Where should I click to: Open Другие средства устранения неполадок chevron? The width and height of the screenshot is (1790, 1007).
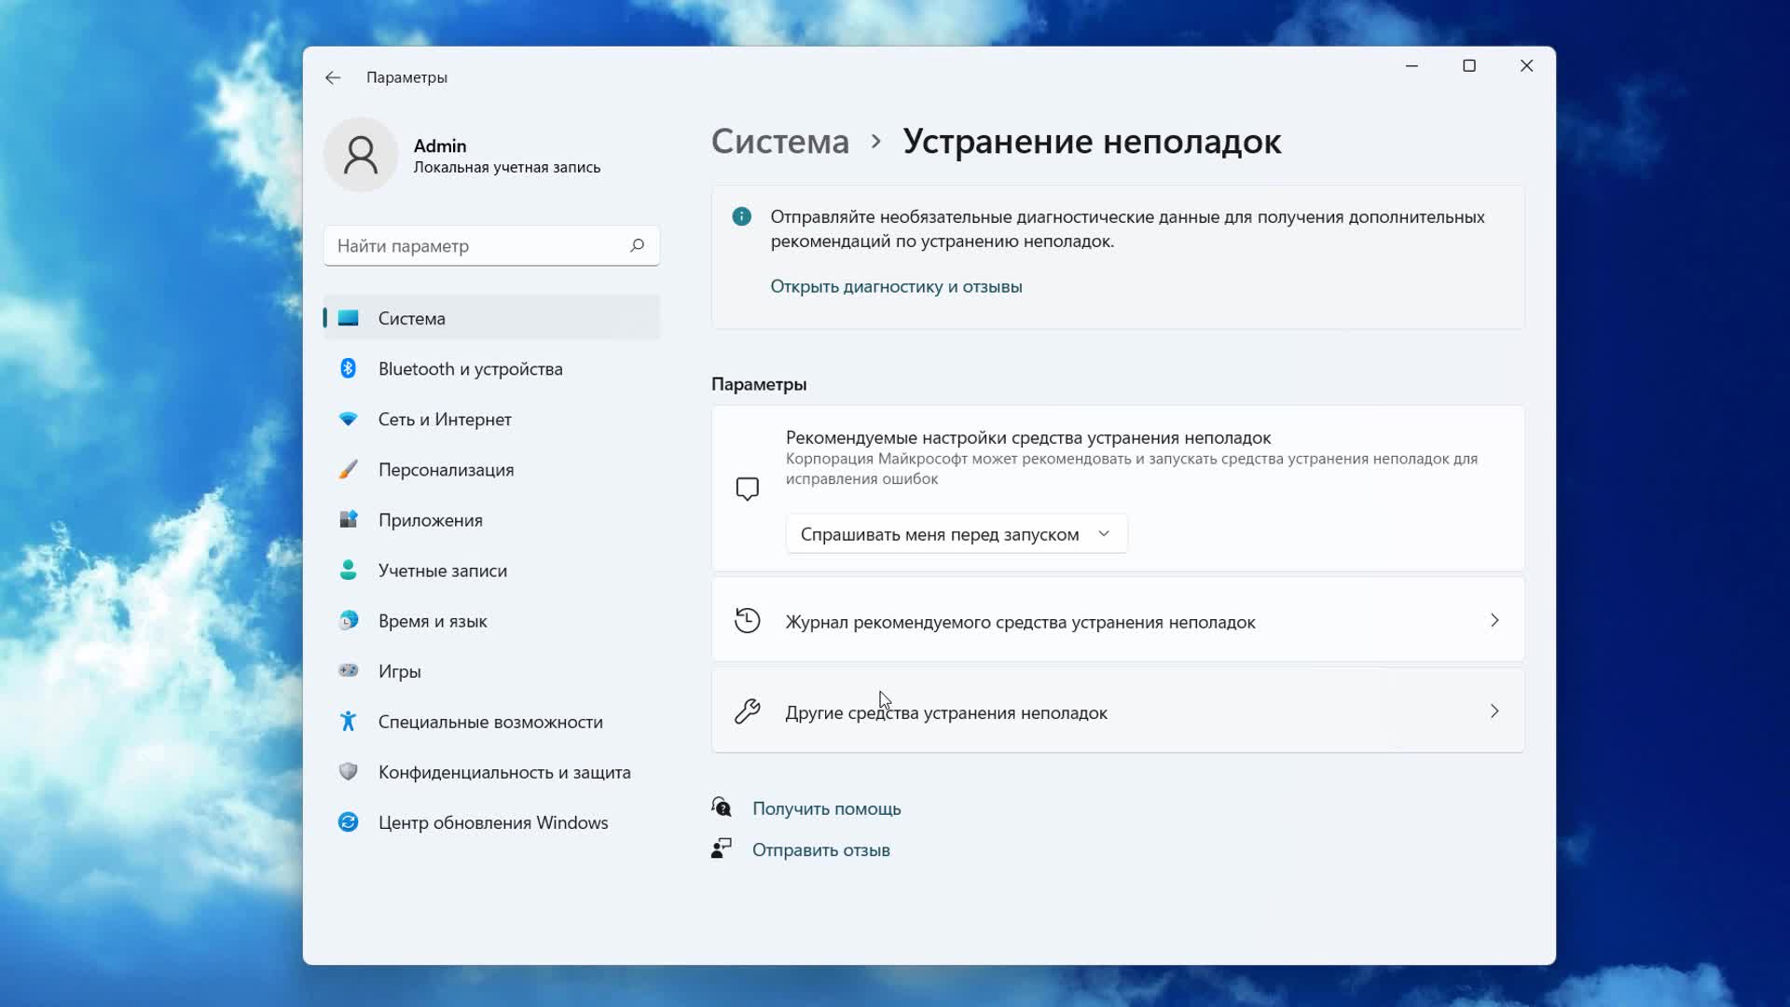coord(1494,711)
